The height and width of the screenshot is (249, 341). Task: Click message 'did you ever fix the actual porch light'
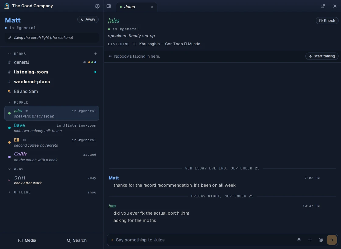coord(151,213)
